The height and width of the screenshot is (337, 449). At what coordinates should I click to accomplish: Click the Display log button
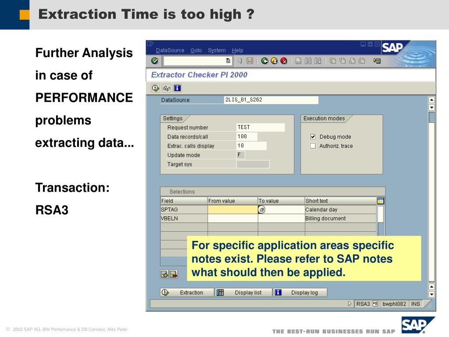pyautogui.click(x=300, y=292)
